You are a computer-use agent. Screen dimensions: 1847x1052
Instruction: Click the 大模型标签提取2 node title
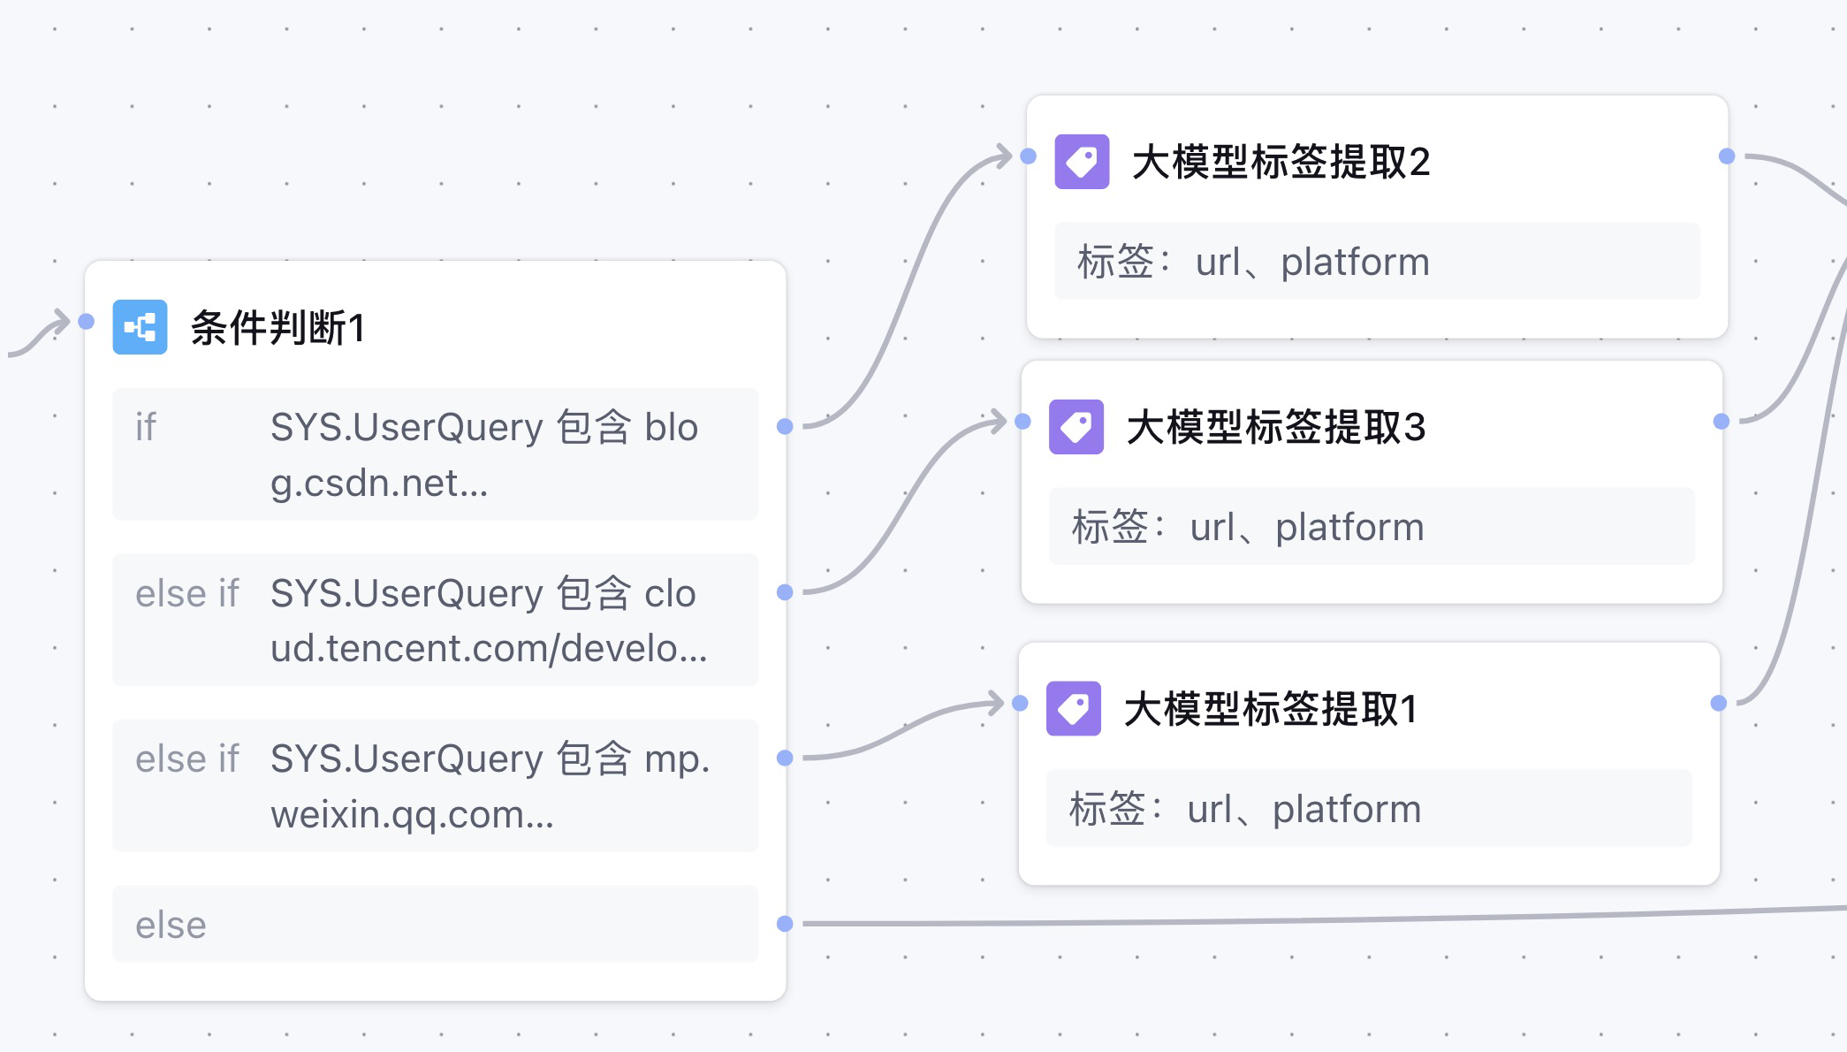[1281, 163]
